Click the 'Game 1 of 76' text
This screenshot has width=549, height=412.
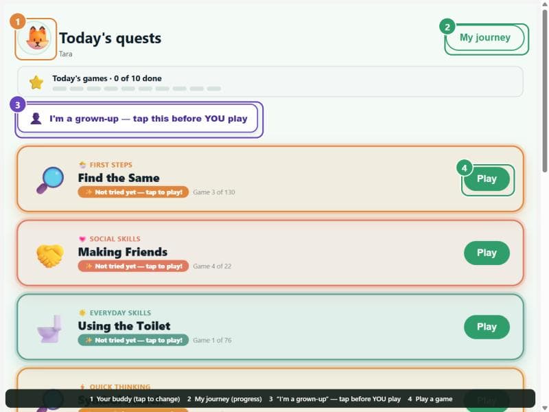212,340
